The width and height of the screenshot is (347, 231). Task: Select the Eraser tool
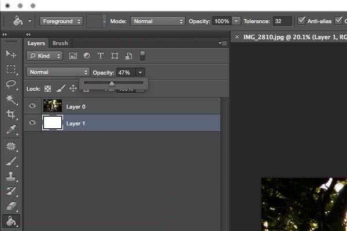[11, 206]
